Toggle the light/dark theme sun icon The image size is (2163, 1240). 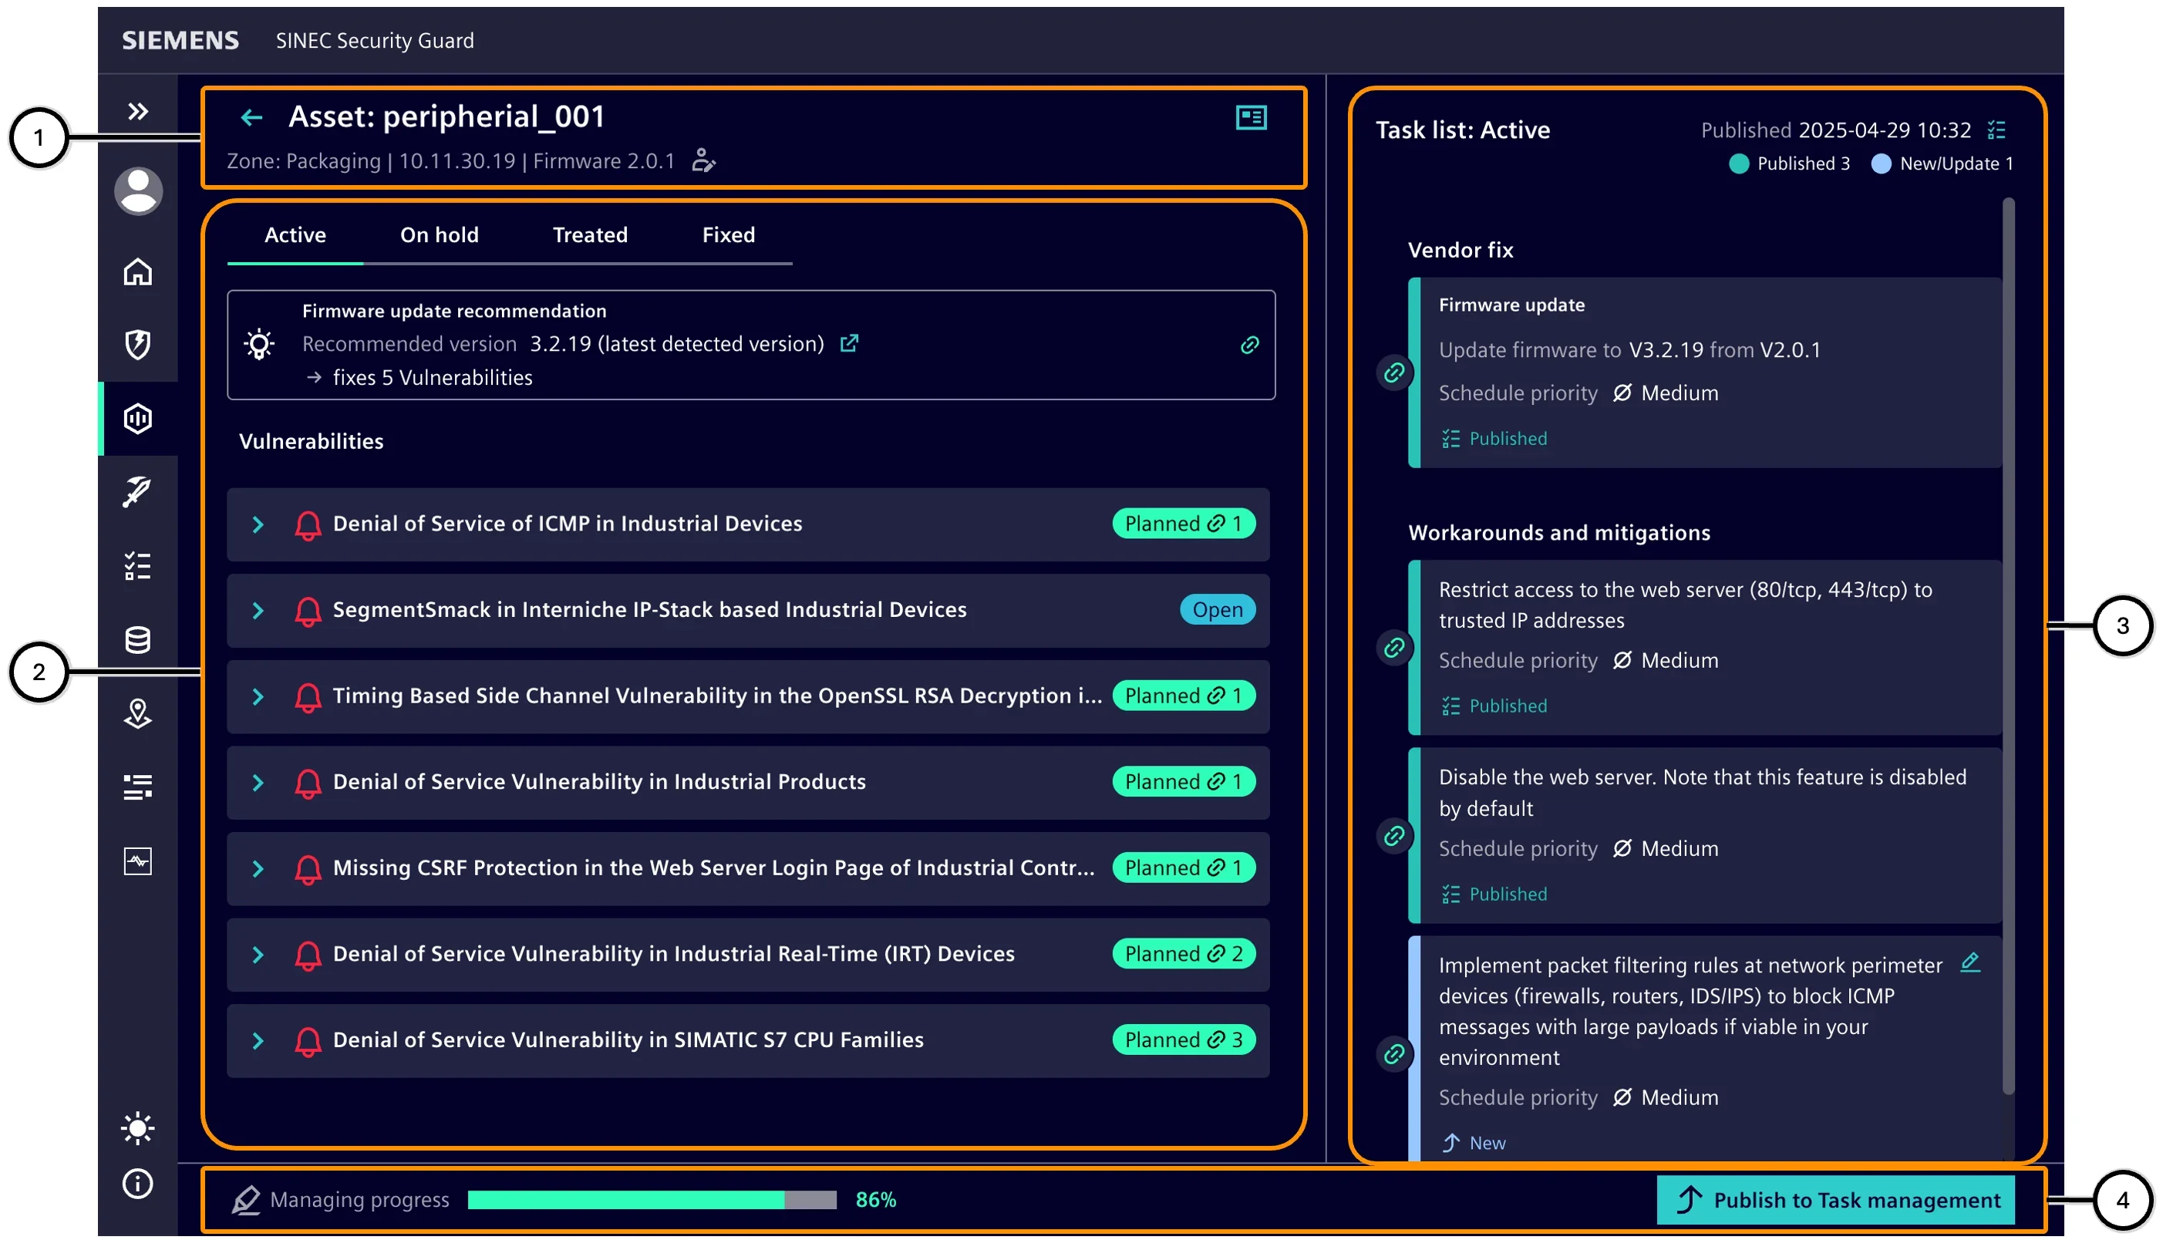(138, 1127)
